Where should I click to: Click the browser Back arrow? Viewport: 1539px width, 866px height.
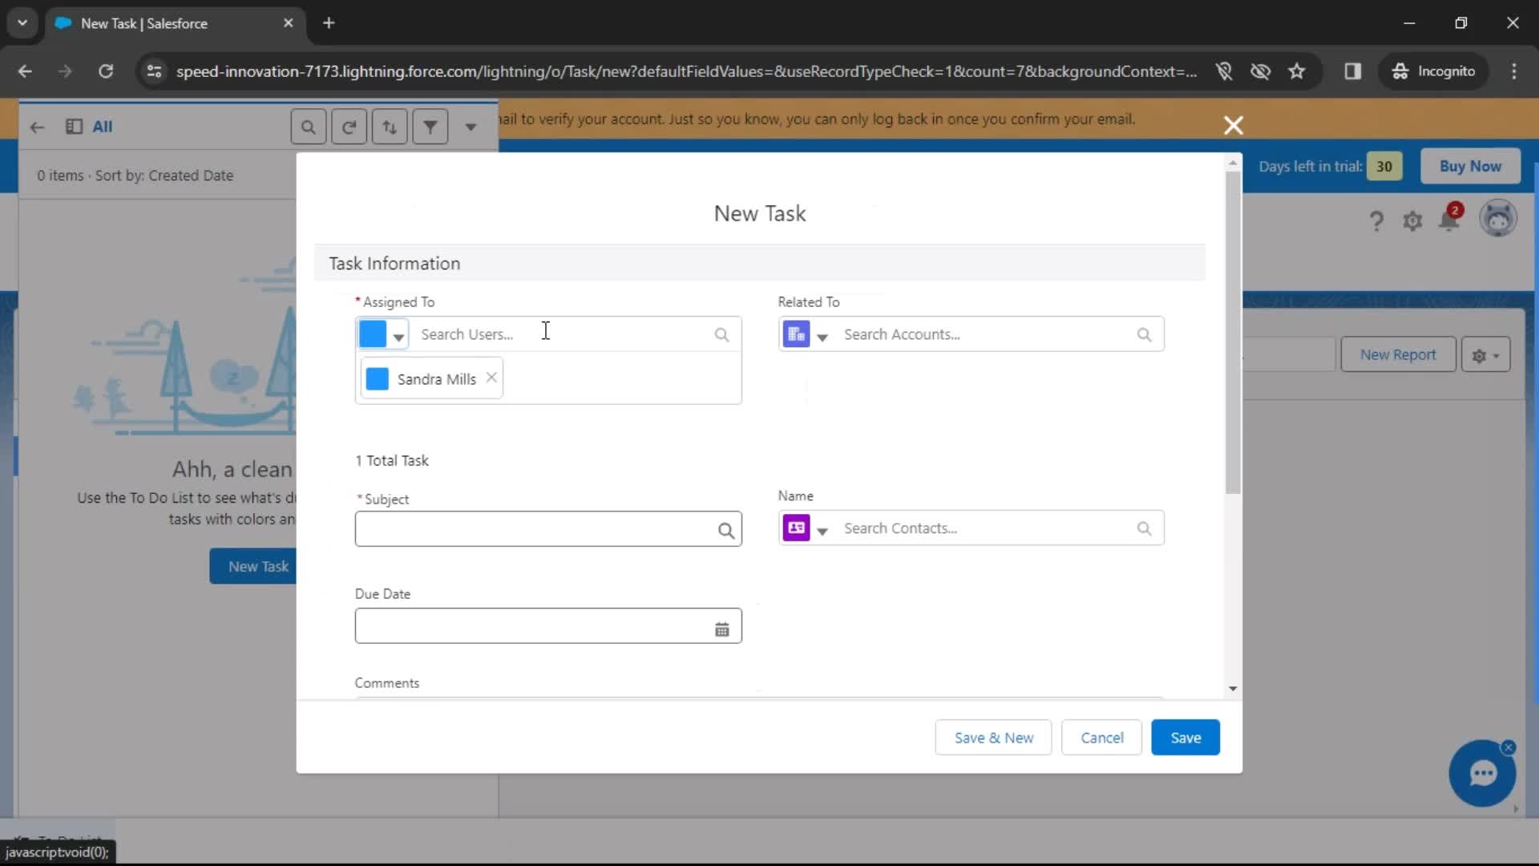pos(25,71)
